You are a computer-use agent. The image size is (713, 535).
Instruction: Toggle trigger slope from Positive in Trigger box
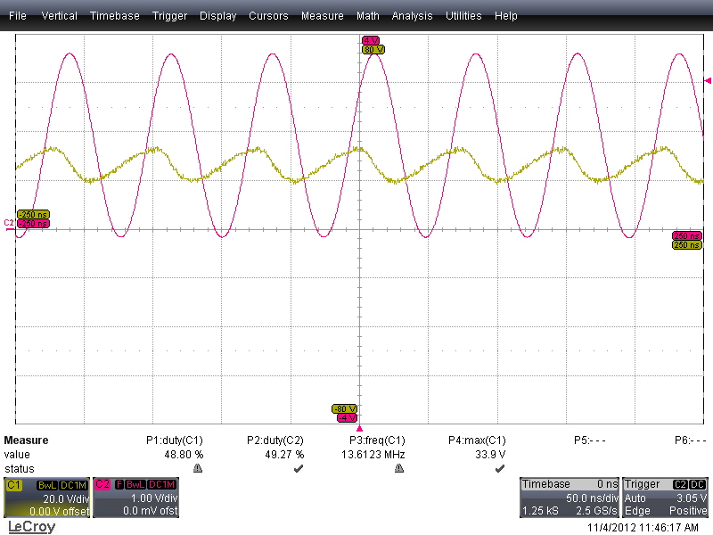(x=686, y=510)
